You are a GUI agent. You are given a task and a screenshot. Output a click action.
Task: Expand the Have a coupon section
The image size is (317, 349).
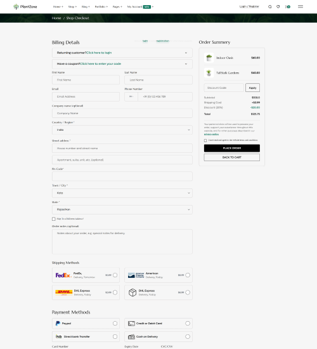pos(122,64)
